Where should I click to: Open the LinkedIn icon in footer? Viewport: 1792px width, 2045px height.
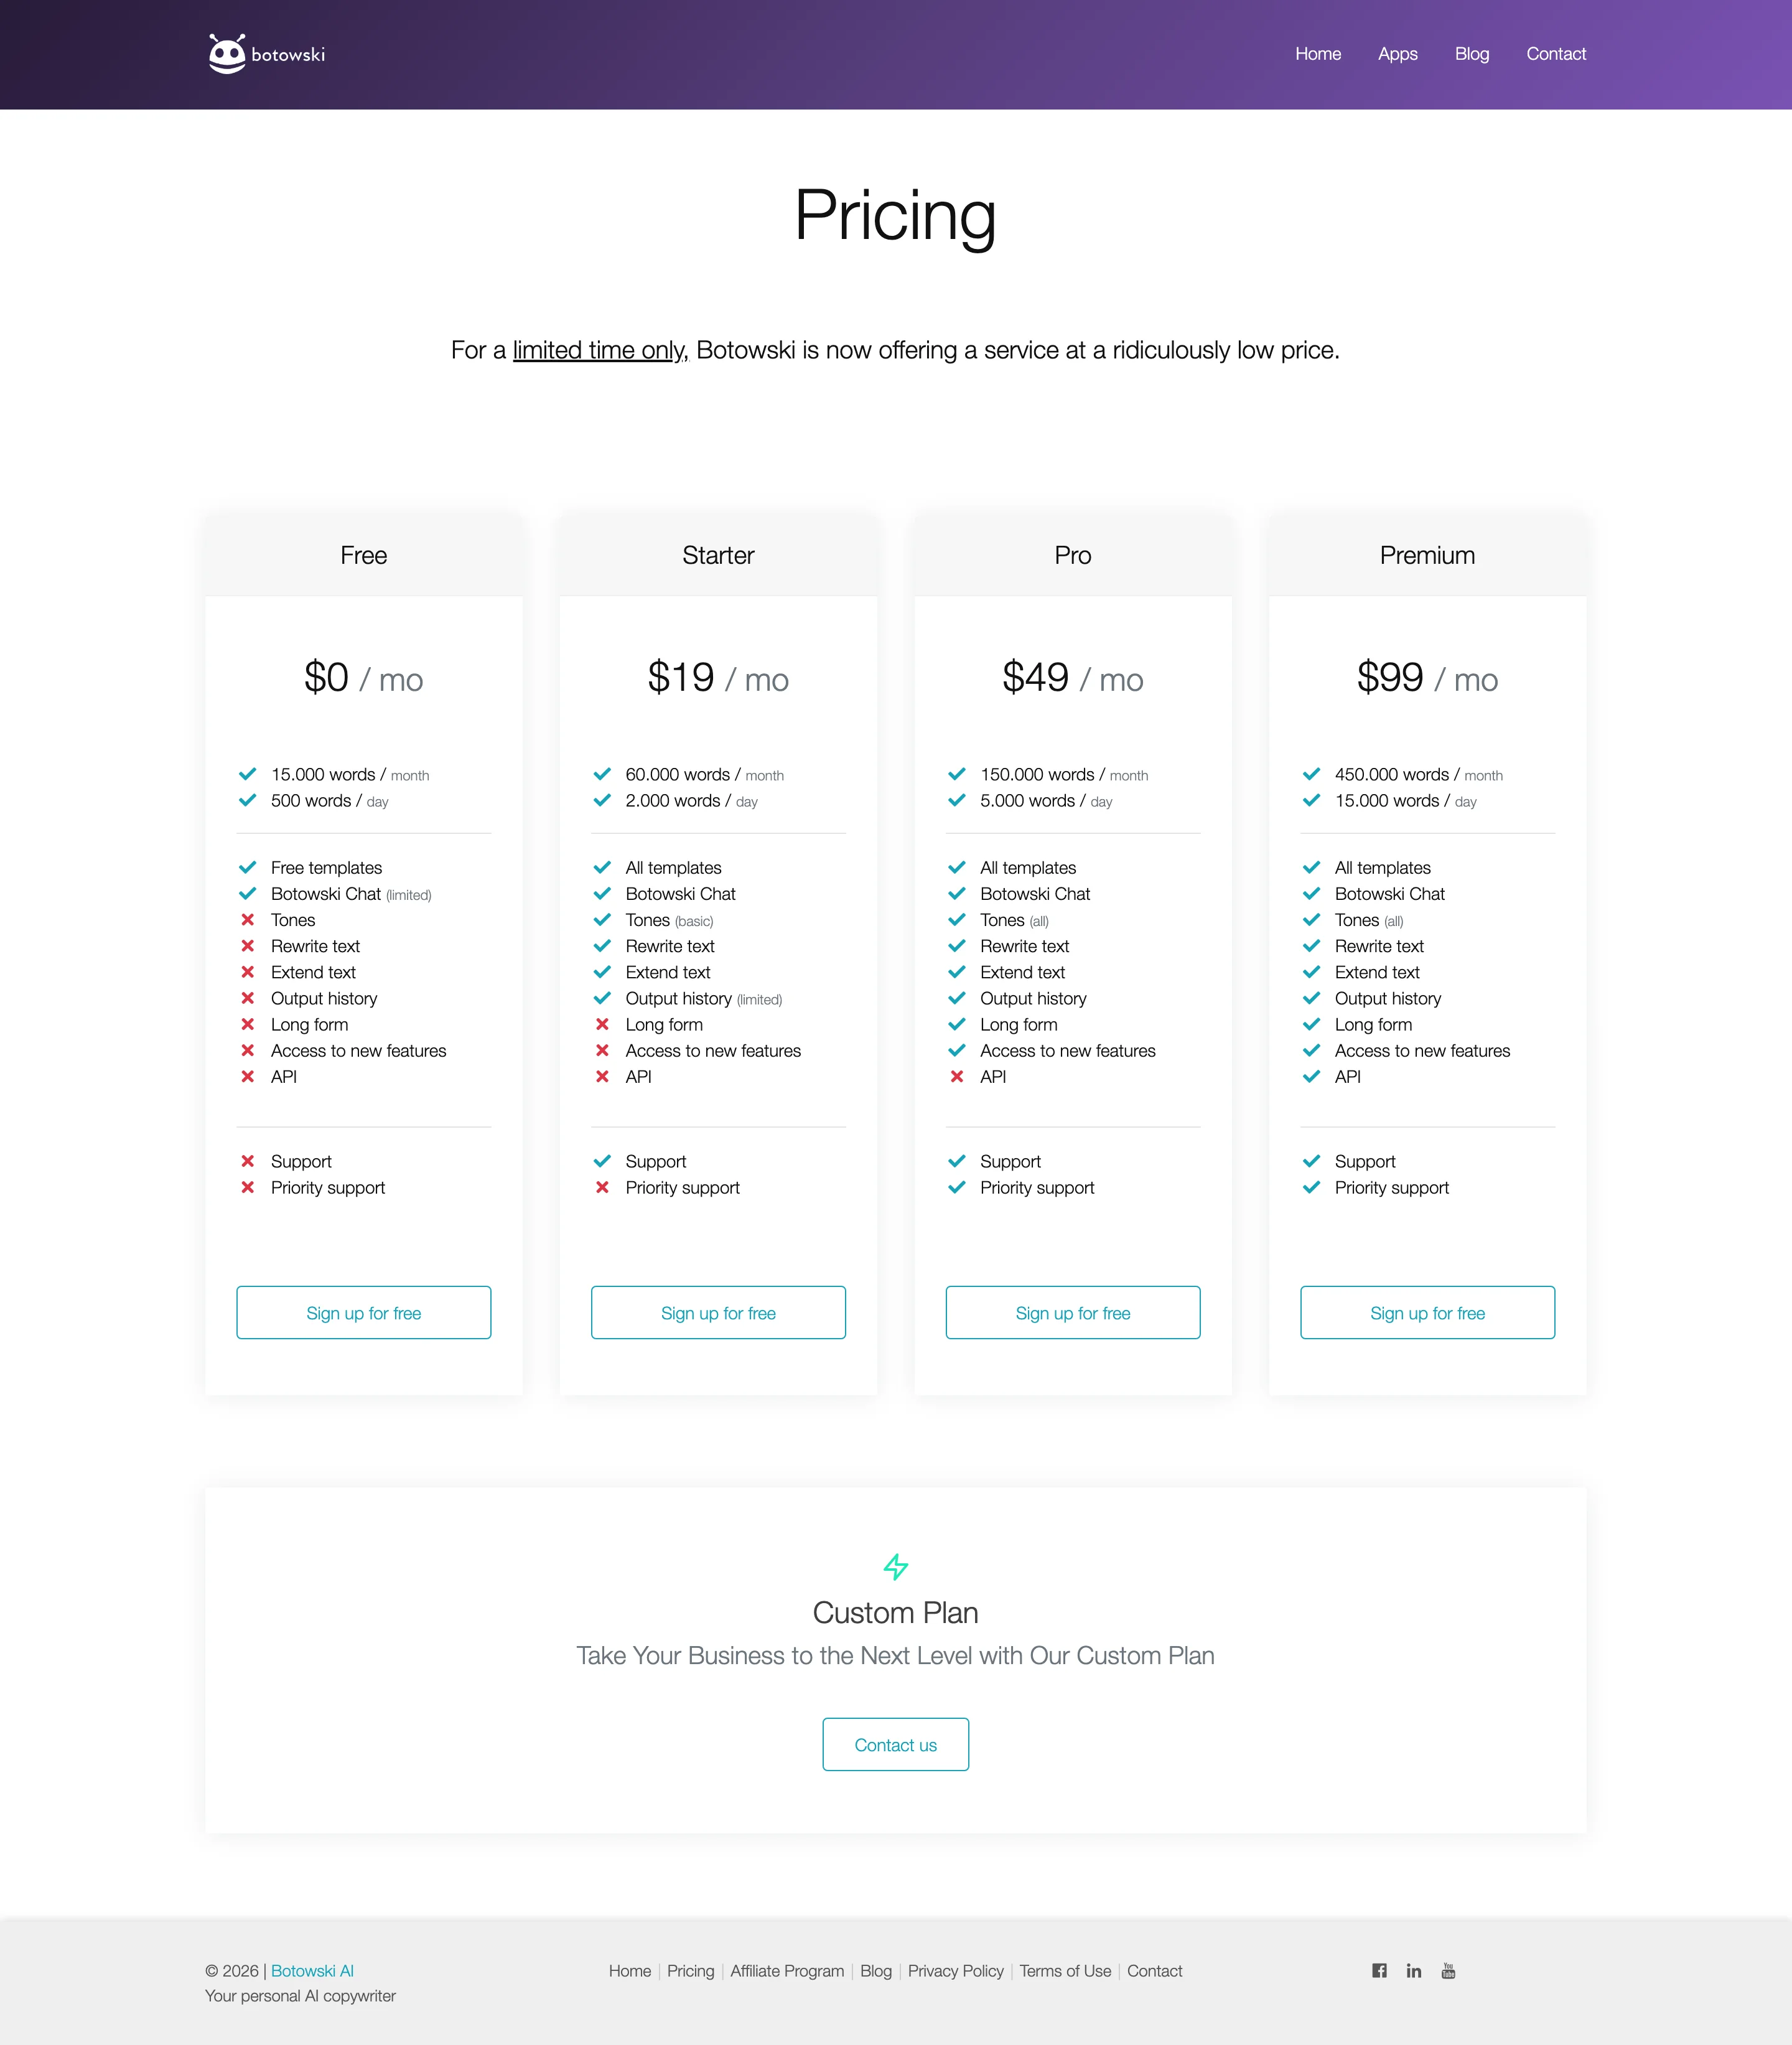tap(1413, 1970)
